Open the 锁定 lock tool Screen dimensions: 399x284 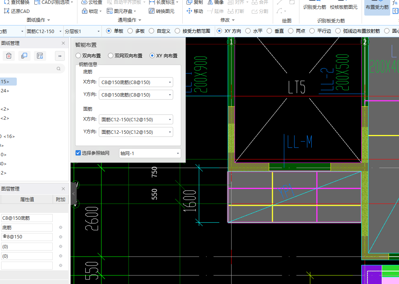pyautogui.click(x=92, y=11)
